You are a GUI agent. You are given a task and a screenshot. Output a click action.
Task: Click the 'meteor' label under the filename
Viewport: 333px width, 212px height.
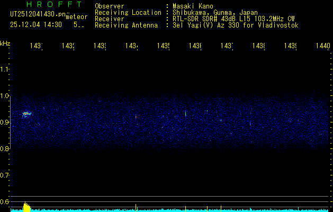[x=77, y=17]
